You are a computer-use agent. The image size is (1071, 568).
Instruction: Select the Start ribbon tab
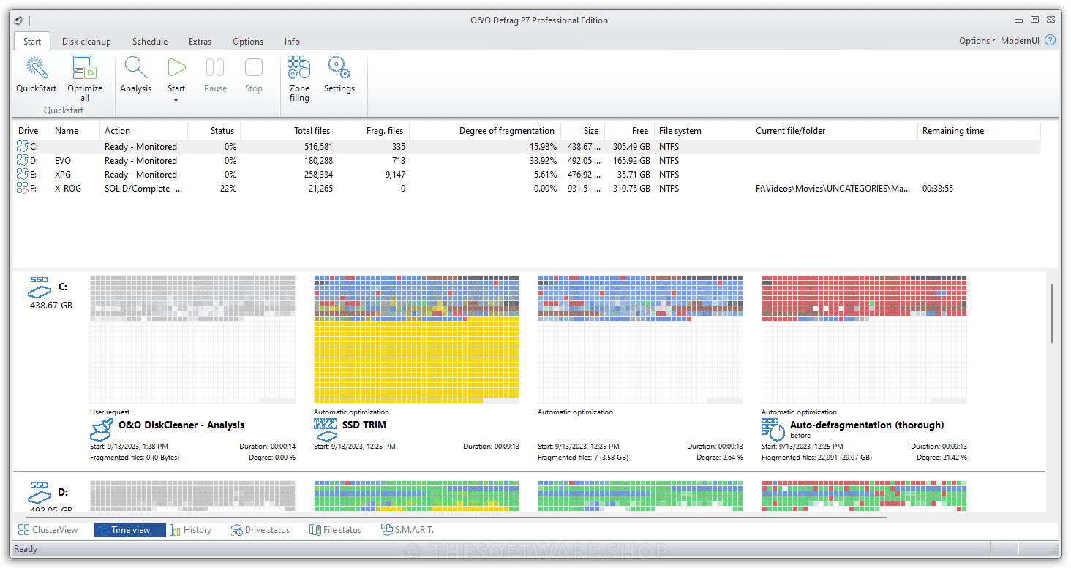click(32, 42)
